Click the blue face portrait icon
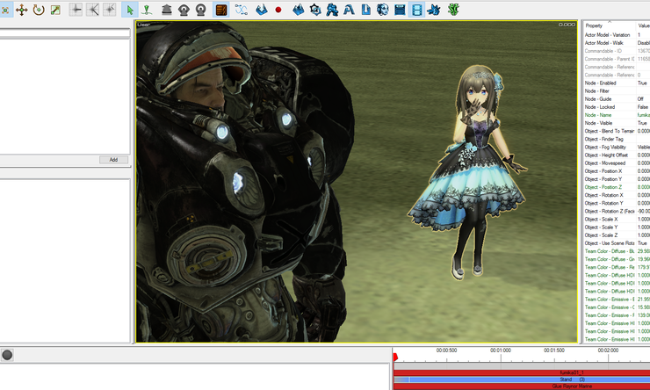The width and height of the screenshot is (650, 390). point(383,10)
